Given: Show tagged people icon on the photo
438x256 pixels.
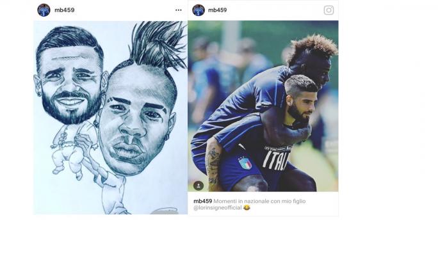Looking at the screenshot, I should click(x=199, y=186).
